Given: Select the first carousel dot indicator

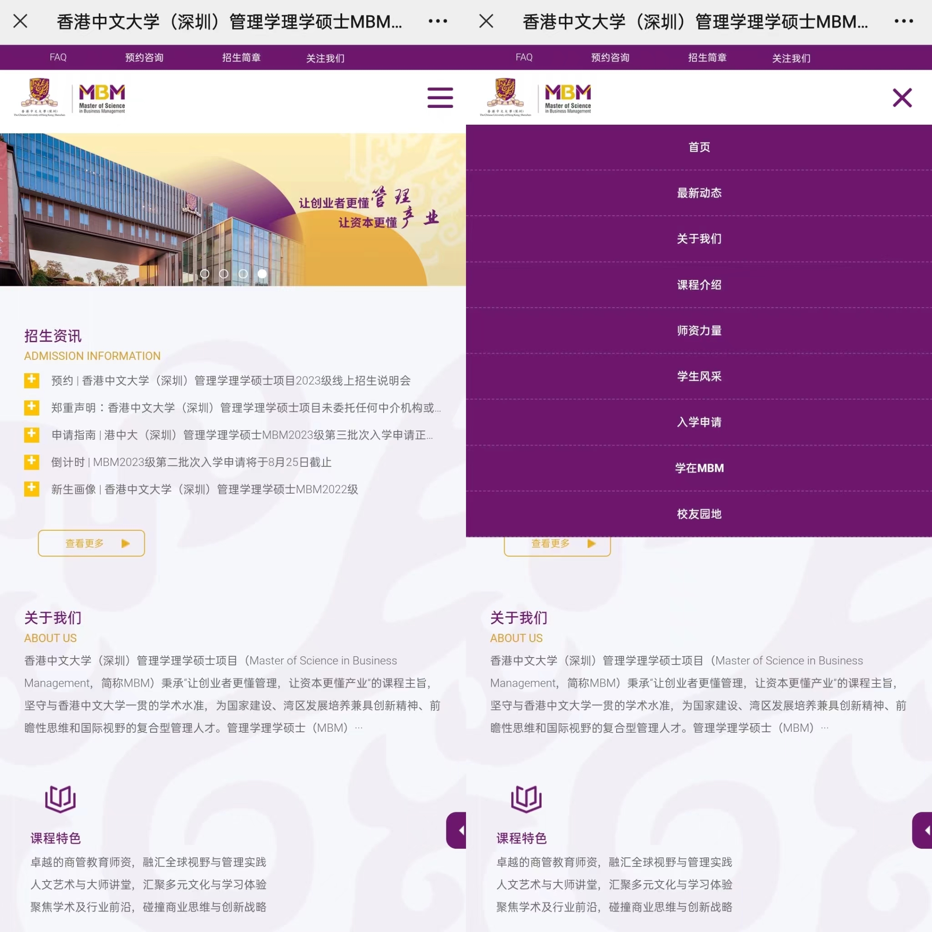Looking at the screenshot, I should pos(204,274).
